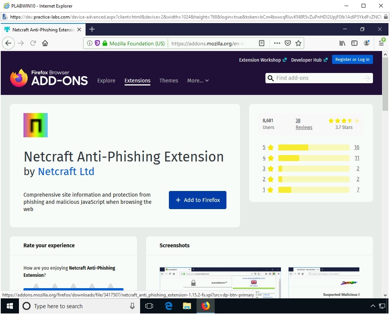Open the Firefox Account icon

click(x=367, y=43)
